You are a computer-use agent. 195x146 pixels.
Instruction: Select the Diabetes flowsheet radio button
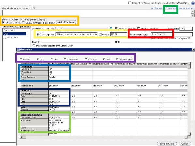click(86, 59)
